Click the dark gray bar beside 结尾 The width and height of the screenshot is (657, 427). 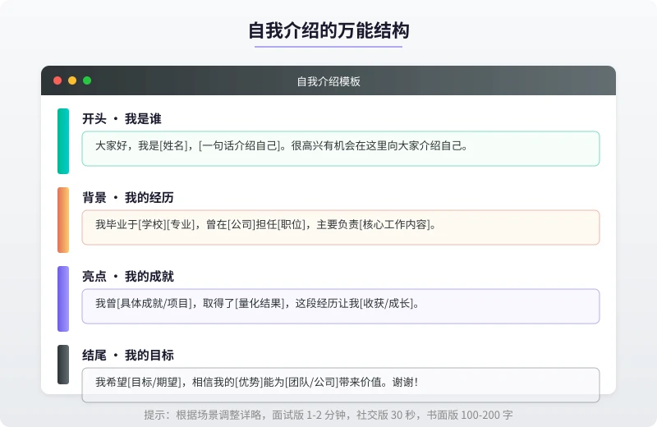click(x=63, y=365)
